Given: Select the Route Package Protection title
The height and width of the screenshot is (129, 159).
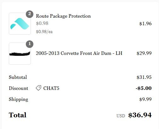Looking at the screenshot, I should pos(63,16).
